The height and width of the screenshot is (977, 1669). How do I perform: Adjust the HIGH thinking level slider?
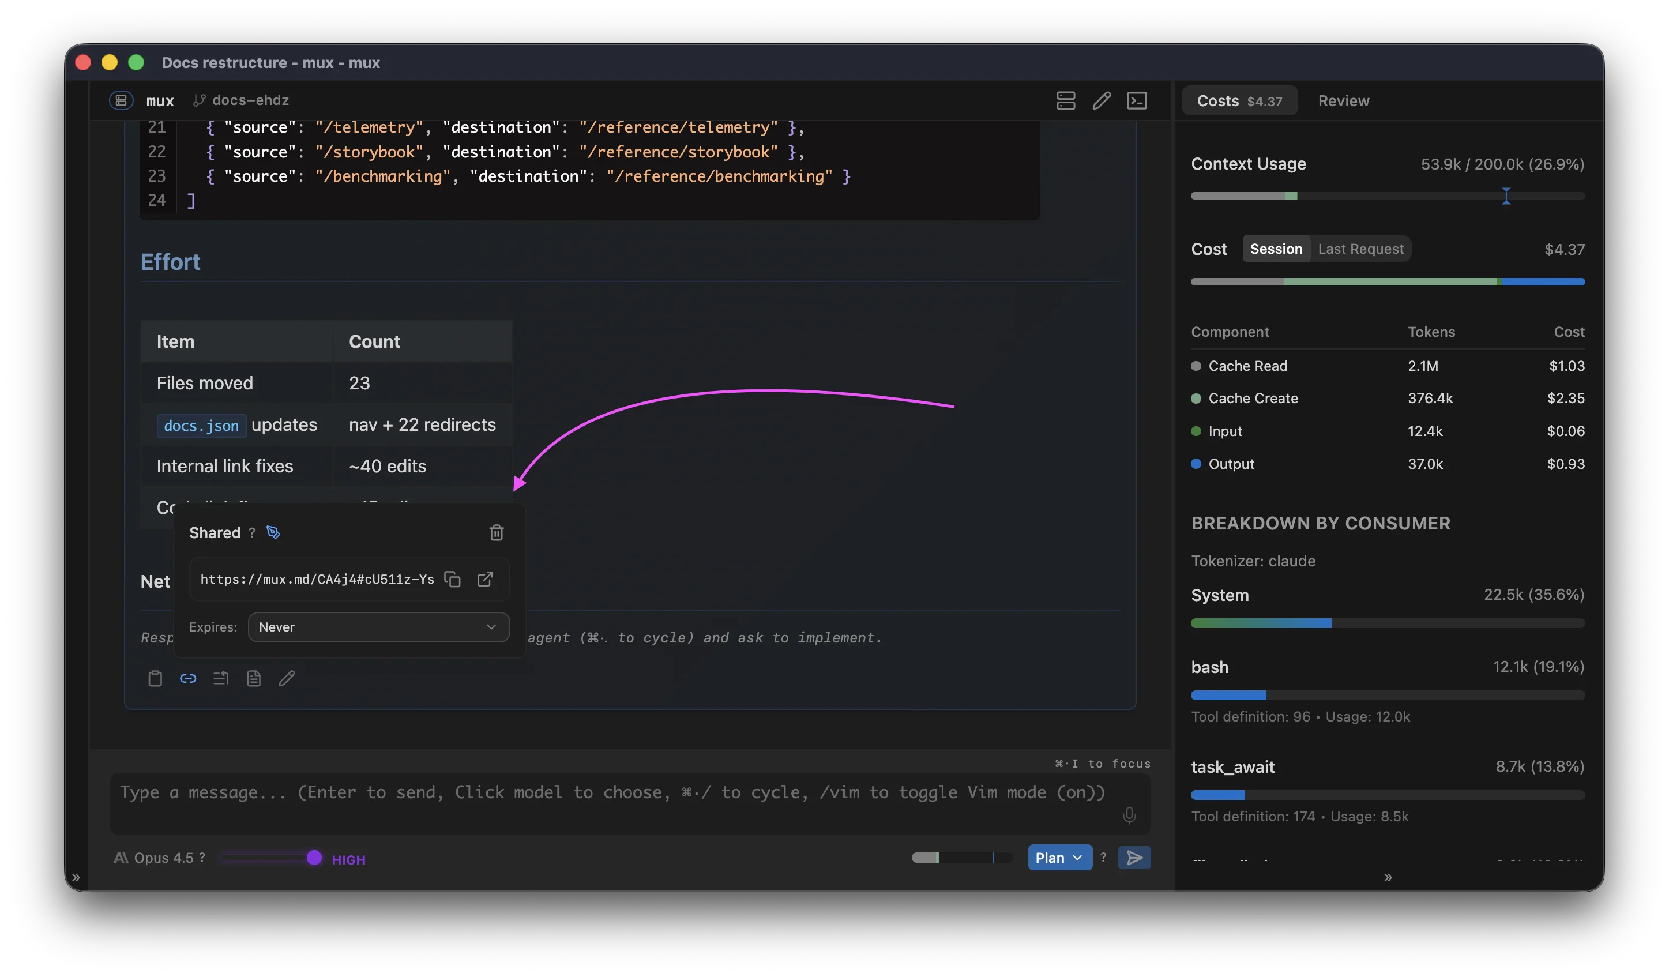click(314, 858)
